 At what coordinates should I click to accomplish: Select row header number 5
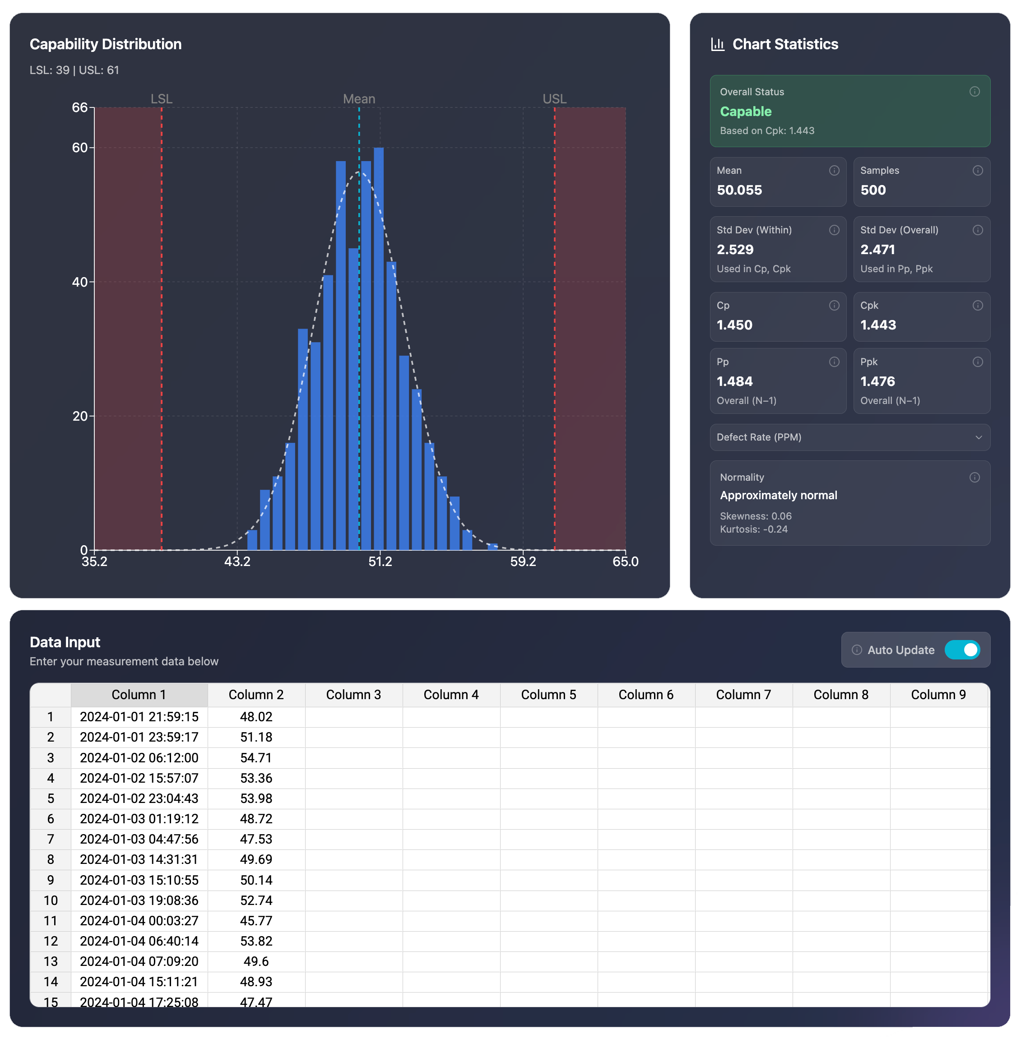pos(51,798)
